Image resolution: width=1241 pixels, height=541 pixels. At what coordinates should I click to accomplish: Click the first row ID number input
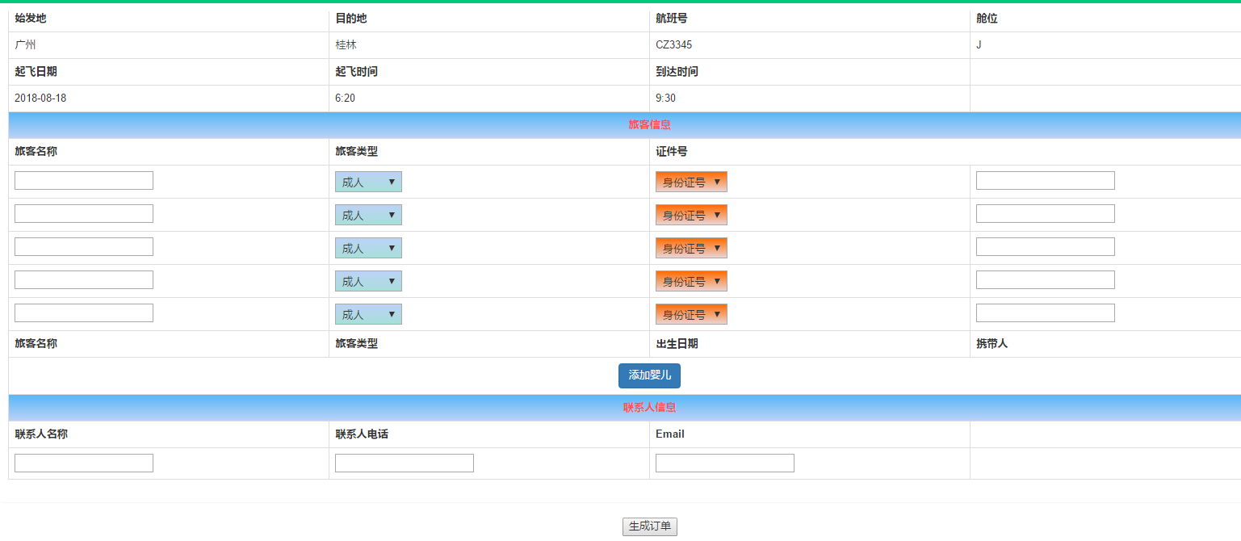pyautogui.click(x=1046, y=180)
